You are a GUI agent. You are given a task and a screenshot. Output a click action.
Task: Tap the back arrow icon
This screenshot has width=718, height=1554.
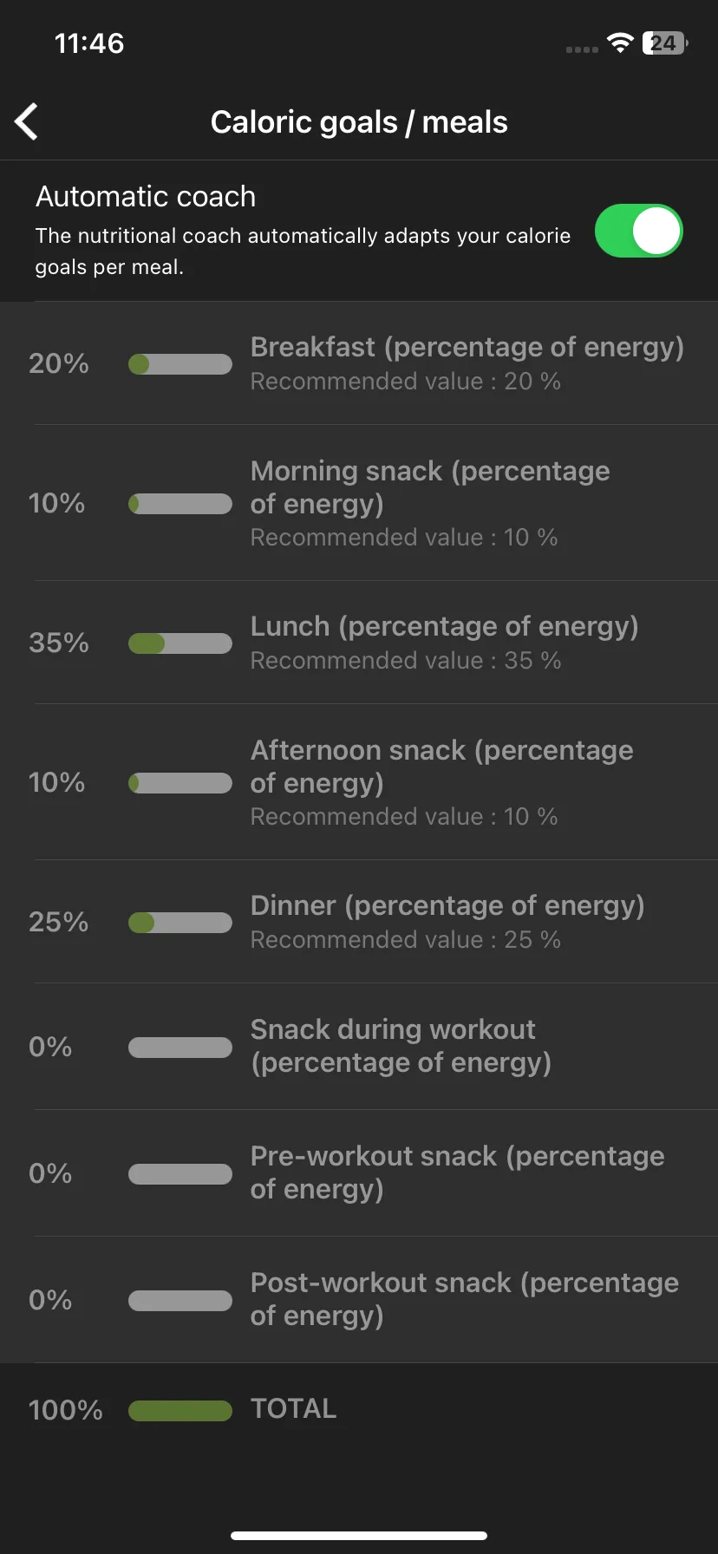click(x=27, y=121)
